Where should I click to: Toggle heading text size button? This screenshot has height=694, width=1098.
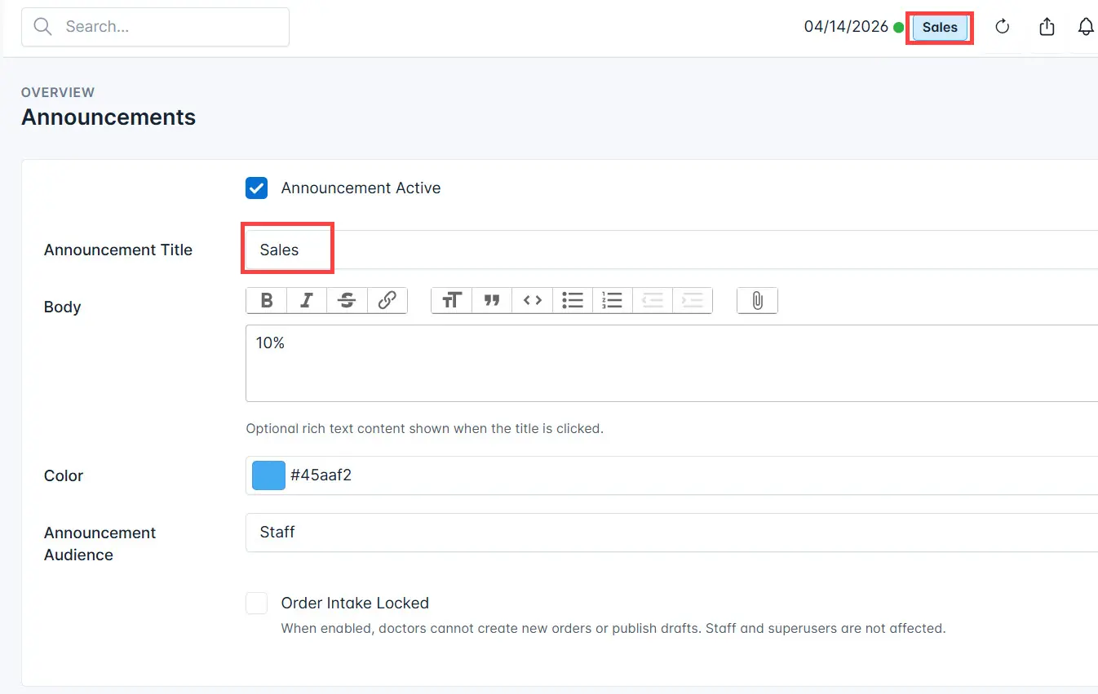point(452,300)
